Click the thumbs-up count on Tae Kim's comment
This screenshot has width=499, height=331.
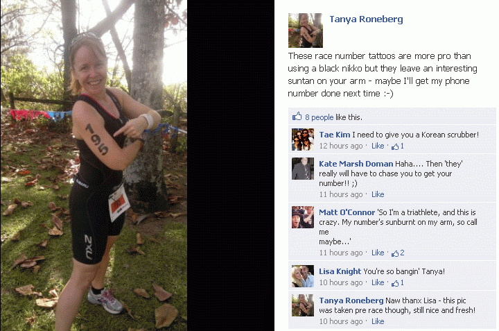[x=398, y=146]
